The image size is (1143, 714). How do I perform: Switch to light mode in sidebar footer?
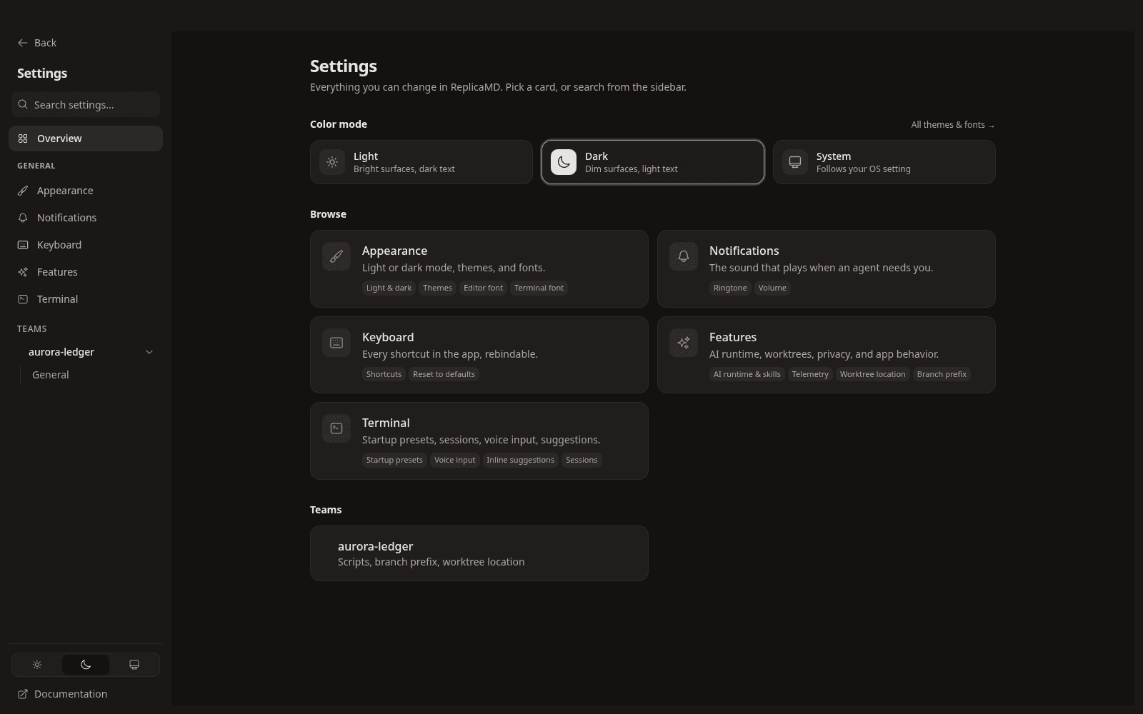pyautogui.click(x=37, y=665)
